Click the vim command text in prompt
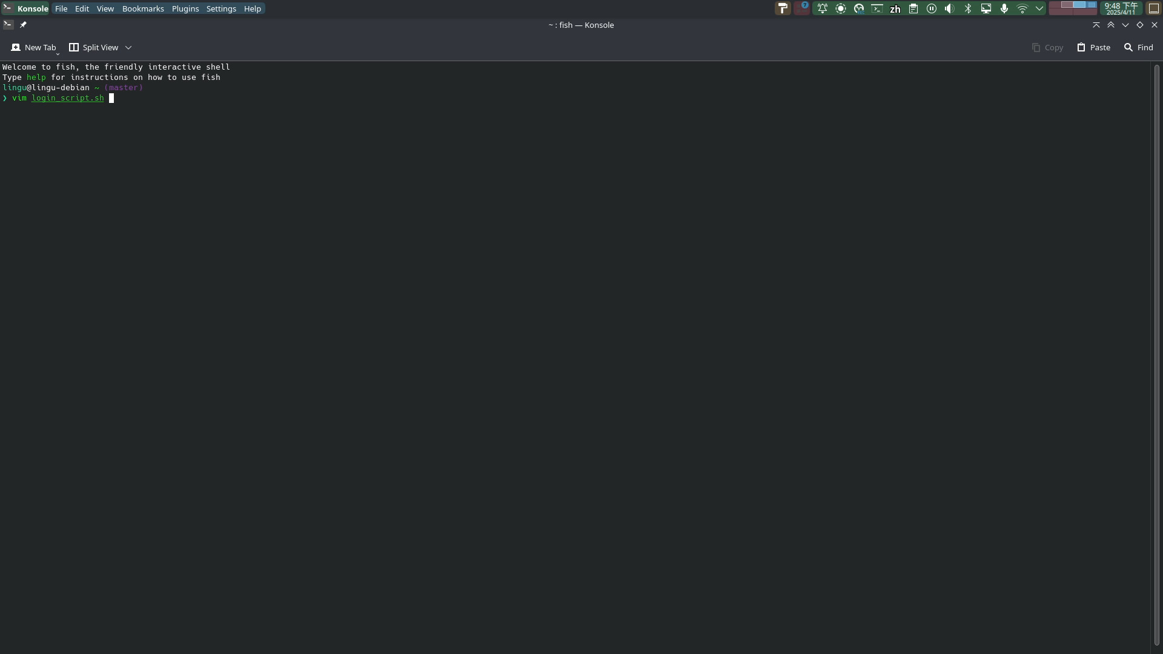This screenshot has height=654, width=1163. point(19,98)
